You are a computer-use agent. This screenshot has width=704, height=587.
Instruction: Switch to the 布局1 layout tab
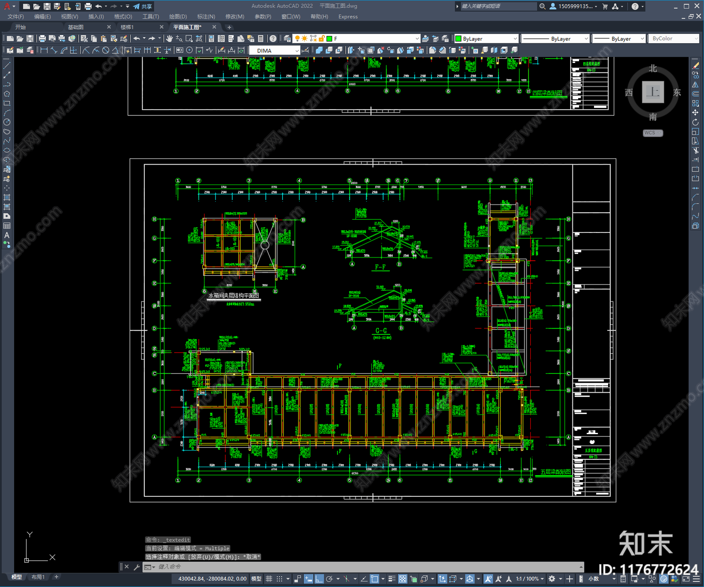click(38, 577)
